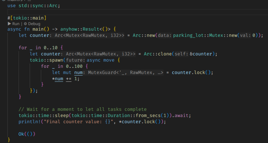Screen dimensions: 268x143
Task: Click the Run code lens link
Action: pyautogui.click(x=15, y=24)
